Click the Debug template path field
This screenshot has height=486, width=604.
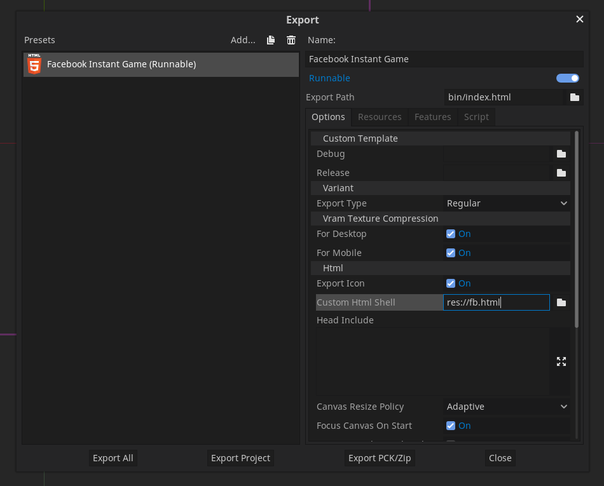click(x=497, y=154)
